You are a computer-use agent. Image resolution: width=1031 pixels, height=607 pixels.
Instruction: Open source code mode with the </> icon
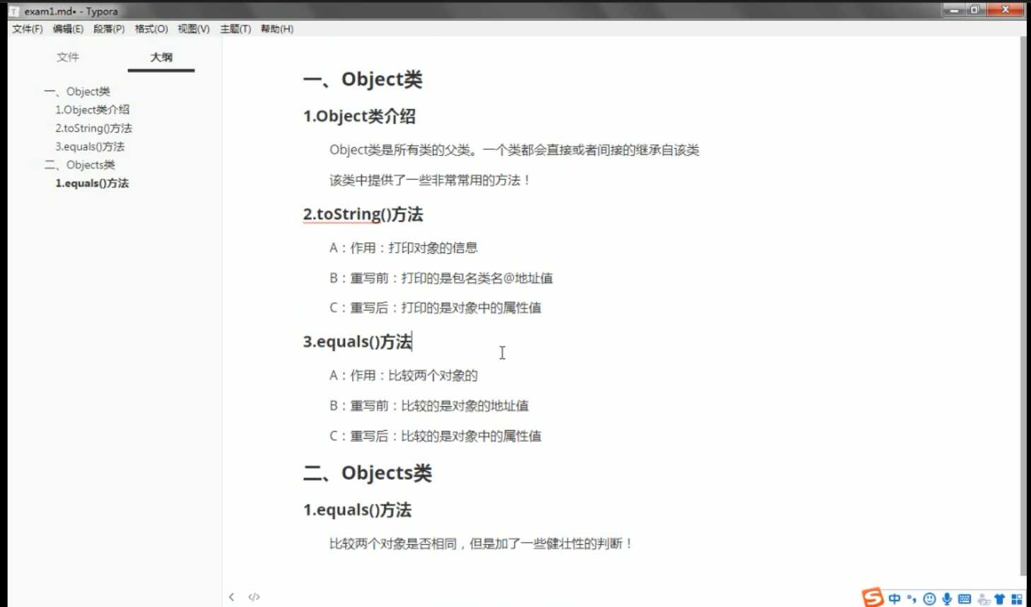pyautogui.click(x=253, y=596)
